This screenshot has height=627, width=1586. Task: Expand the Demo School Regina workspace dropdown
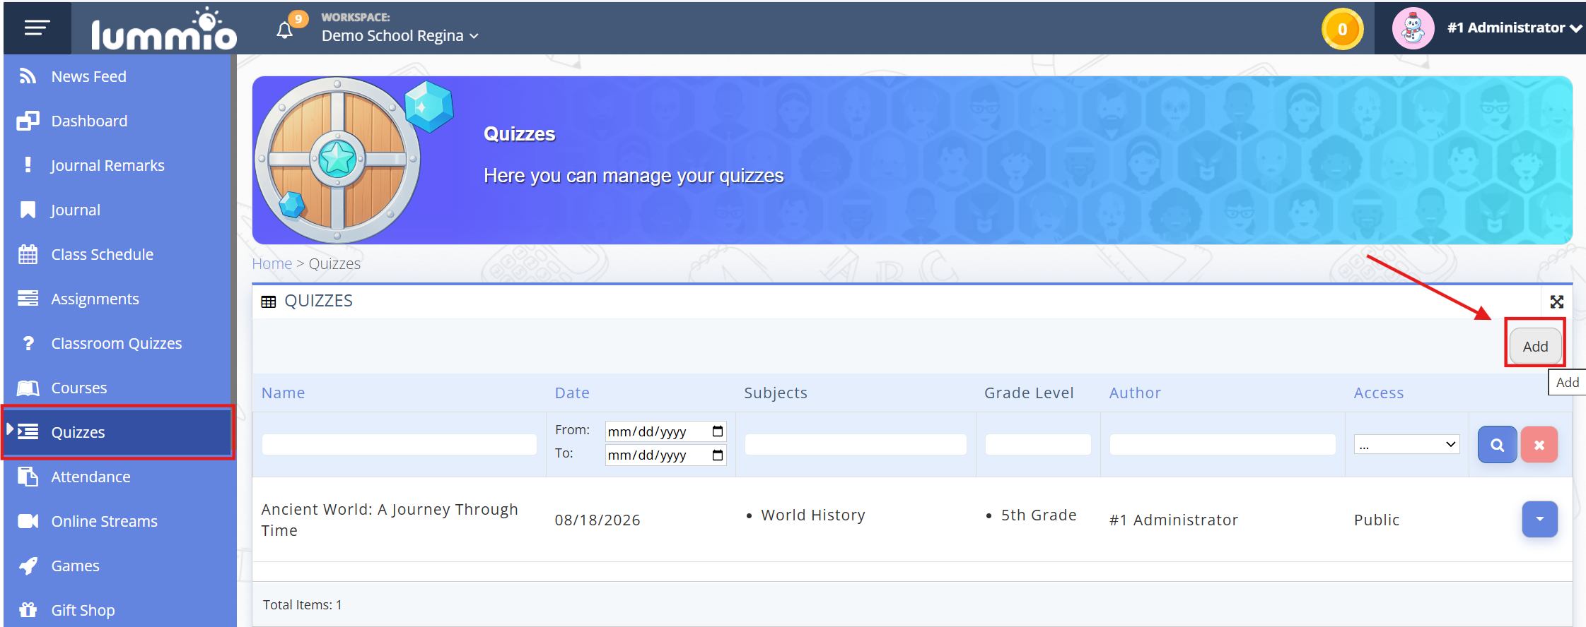pos(400,35)
